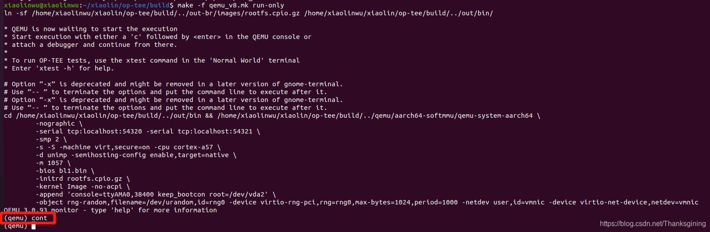Click the '-object rng-random' device option line
The image size is (710, 232).
367,202
